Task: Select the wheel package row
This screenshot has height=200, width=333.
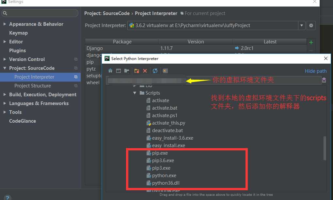Action: click(94, 82)
